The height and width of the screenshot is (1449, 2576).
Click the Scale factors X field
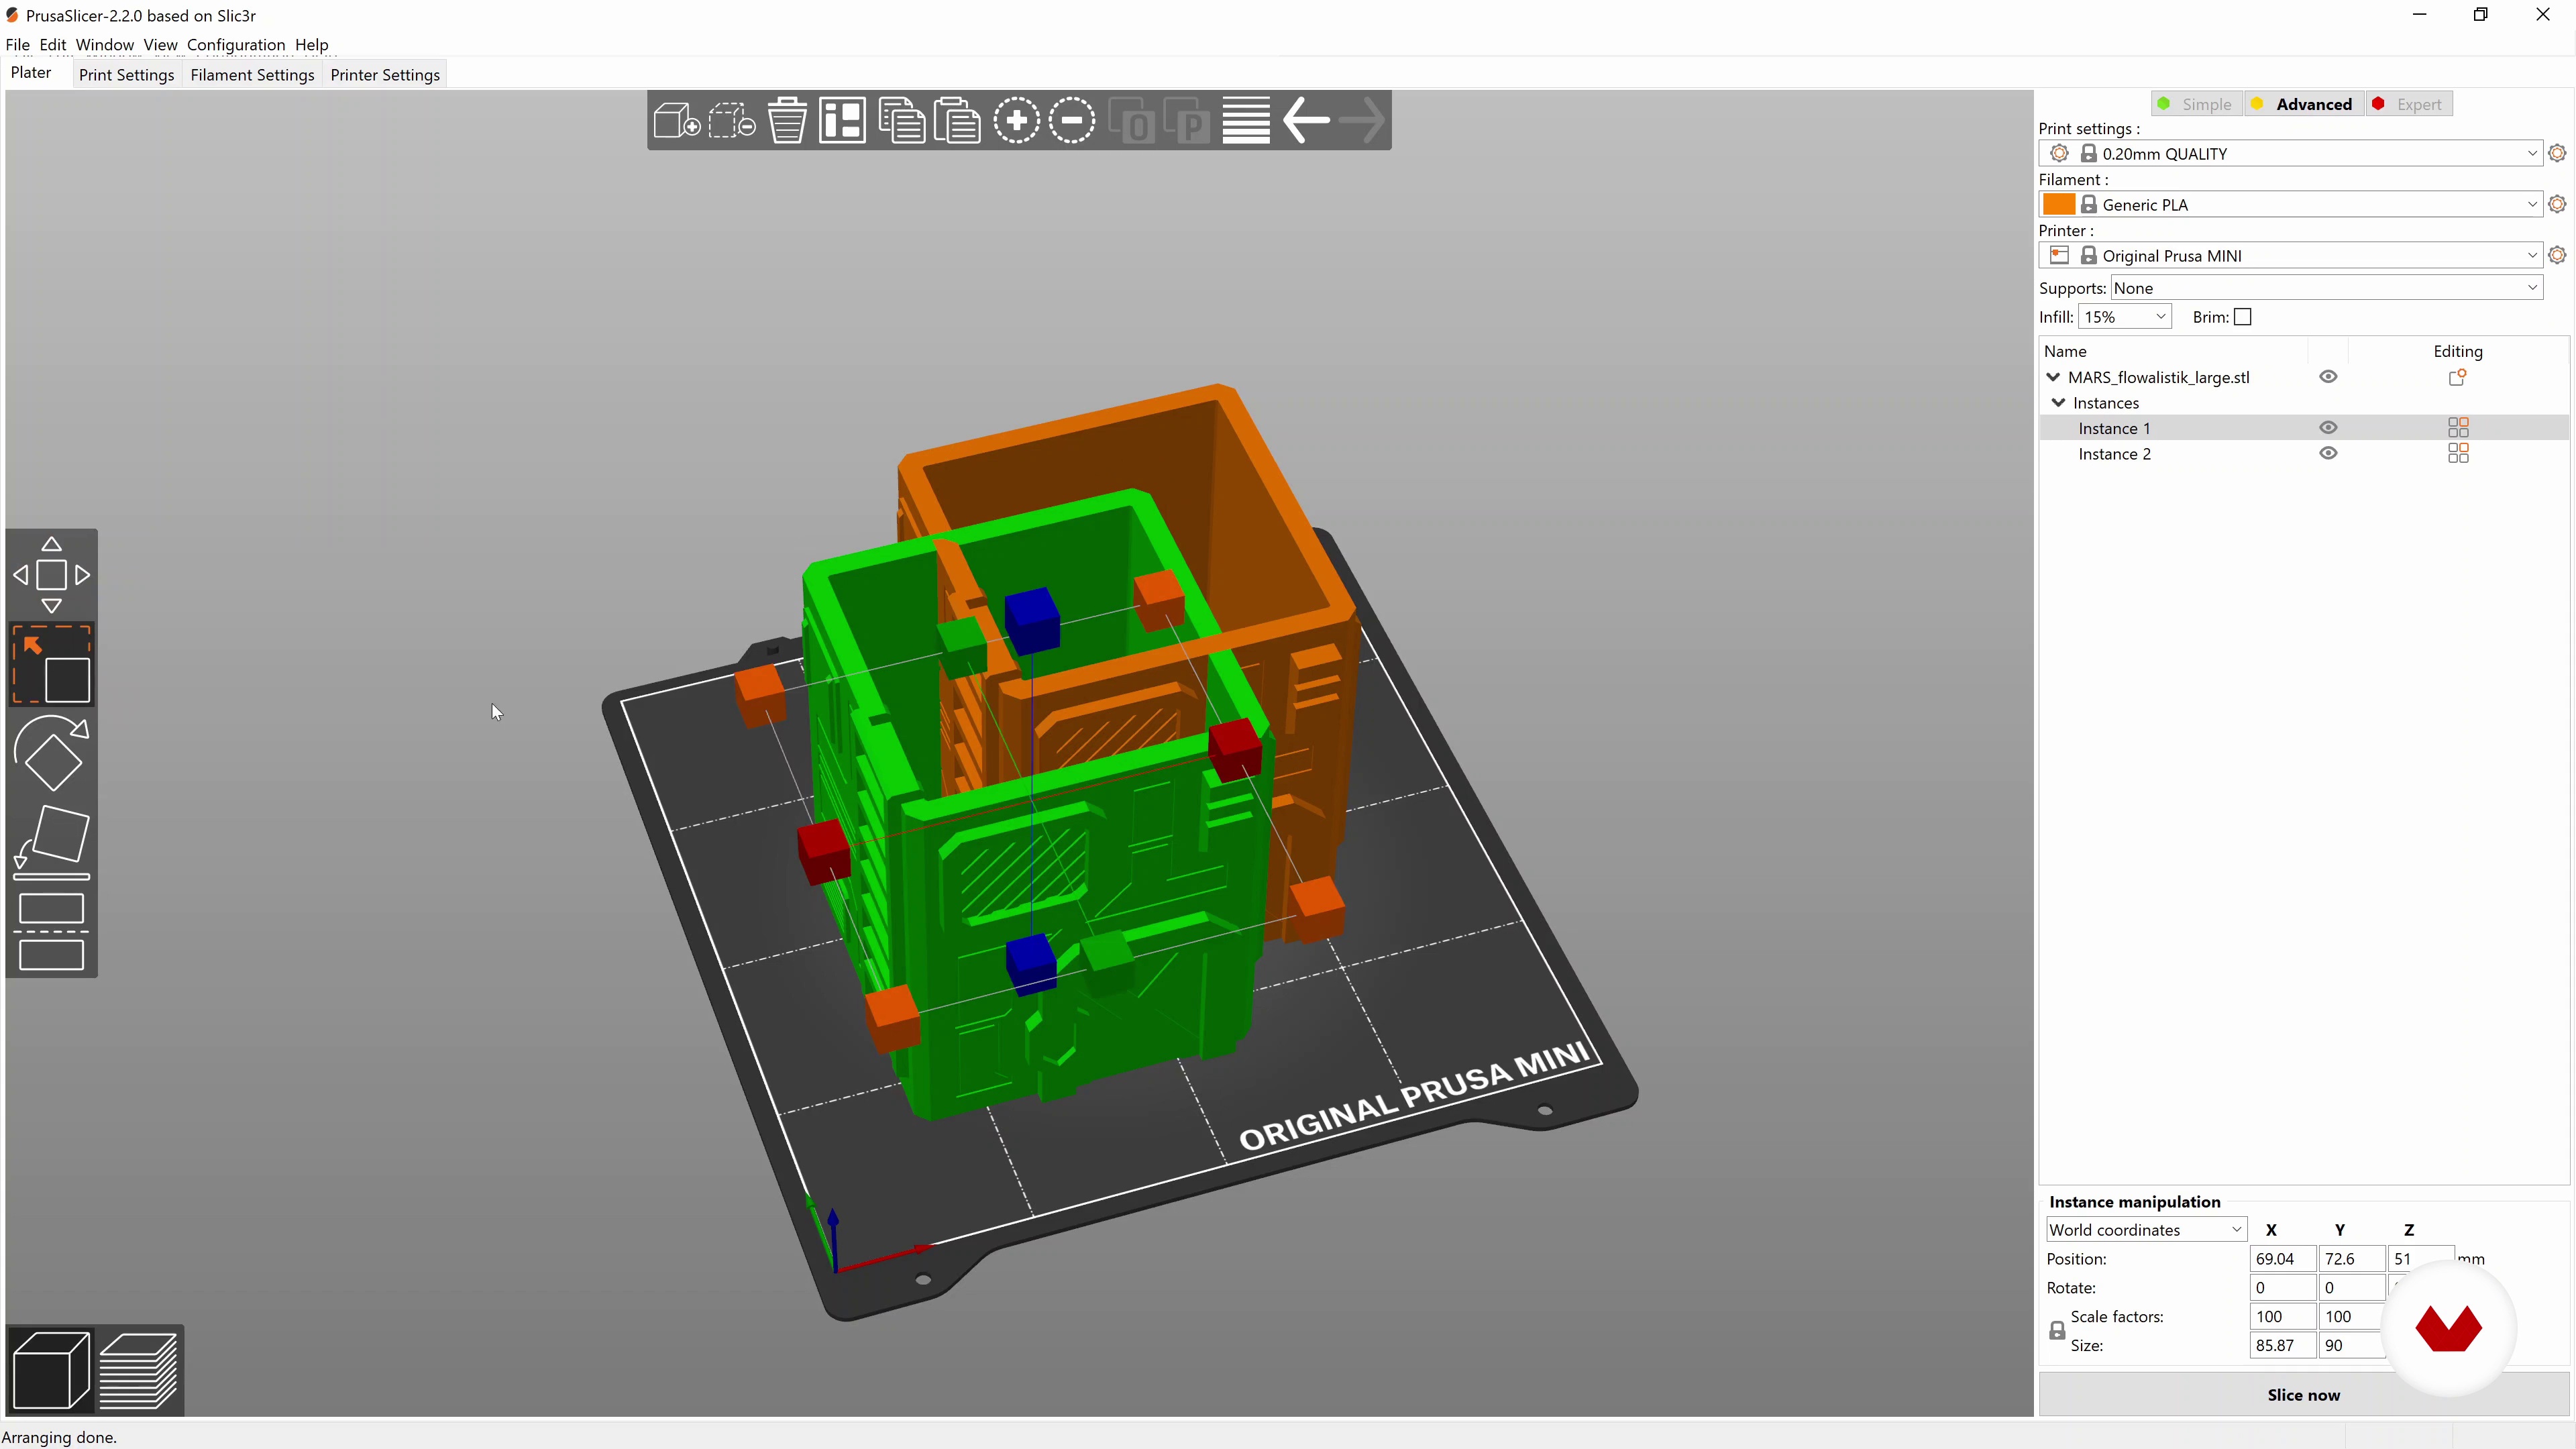[2282, 1317]
